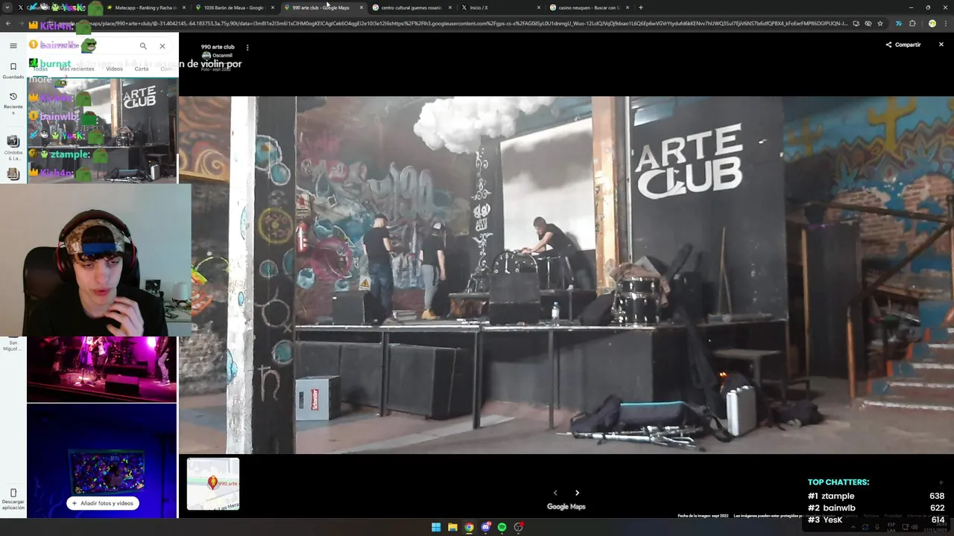Switch to casino neuquen search tab
Image resolution: width=954 pixels, height=536 pixels.
point(588,7)
